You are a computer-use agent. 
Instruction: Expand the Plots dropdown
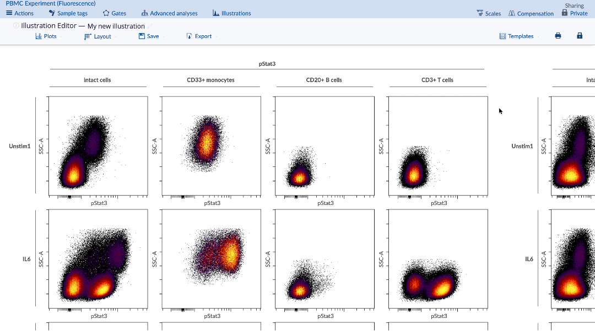tap(46, 36)
